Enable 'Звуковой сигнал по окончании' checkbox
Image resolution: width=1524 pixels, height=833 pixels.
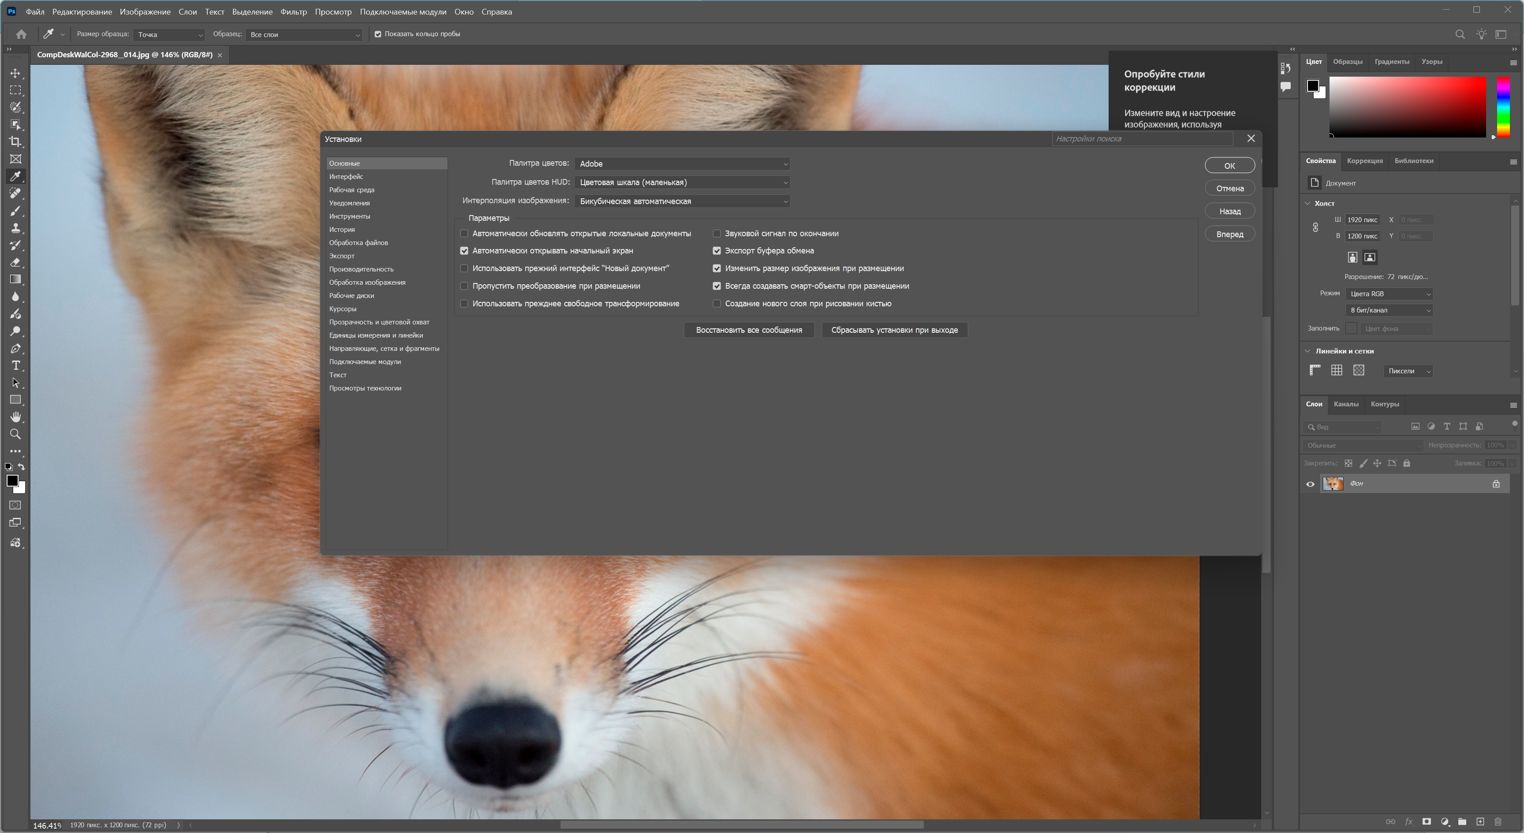pos(717,234)
